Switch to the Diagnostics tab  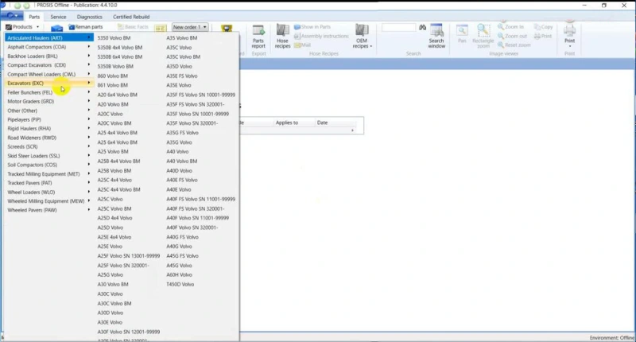coord(90,17)
